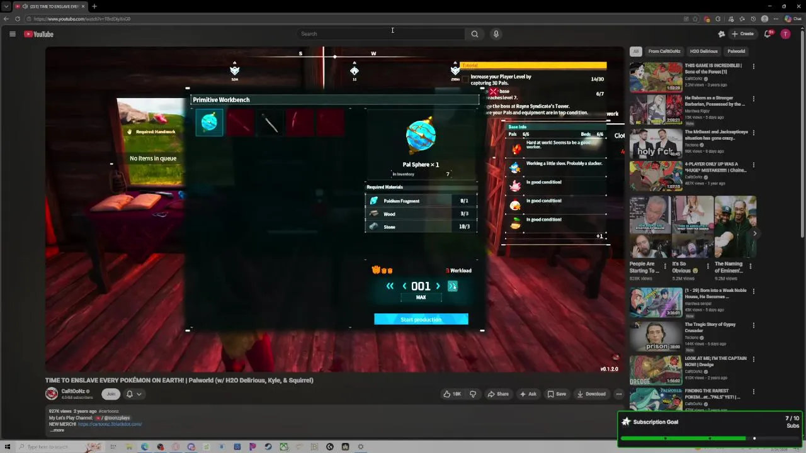Open the Dredge video thumbnail
This screenshot has width=806, height=453.
point(656,371)
